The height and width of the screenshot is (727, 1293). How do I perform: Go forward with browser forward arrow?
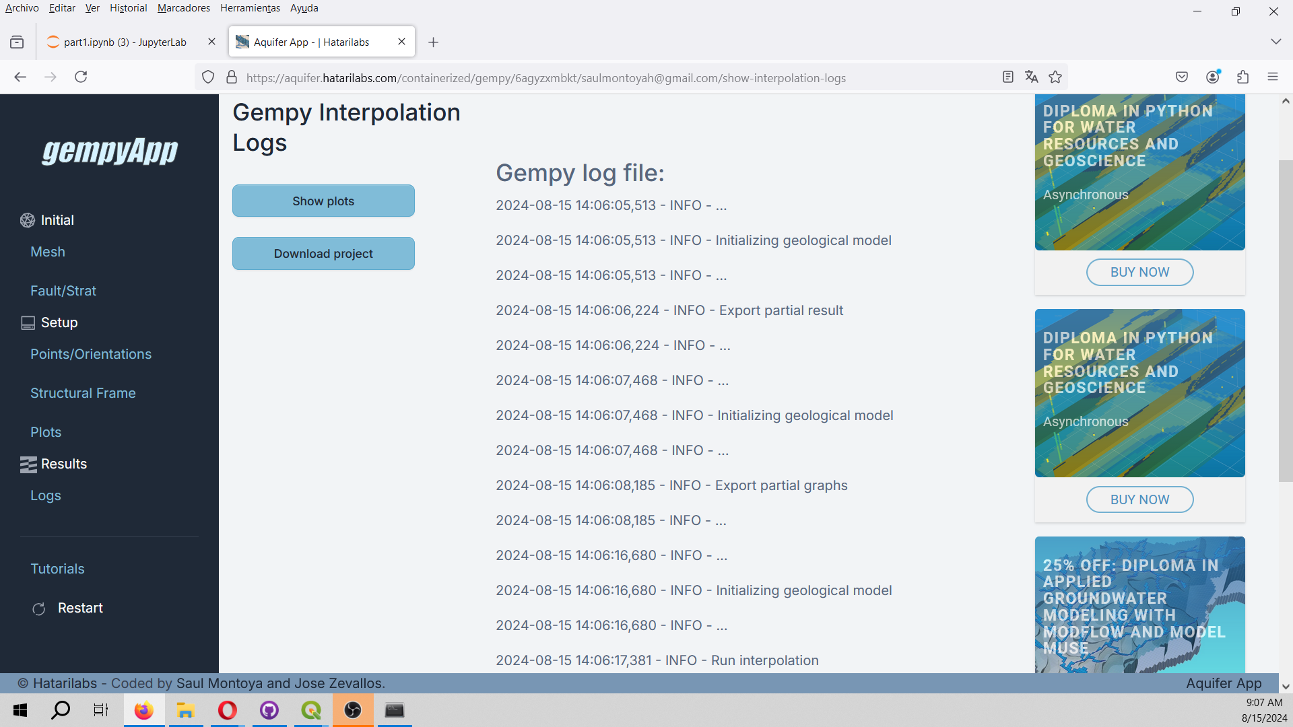coord(51,77)
